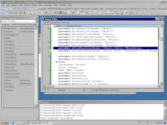This screenshot has width=167, height=125.
Task: Click the Step Into debugger icon
Action: 28,13
